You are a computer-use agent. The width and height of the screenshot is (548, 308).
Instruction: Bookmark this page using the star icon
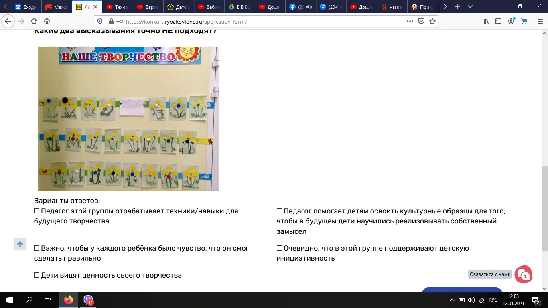(432, 21)
